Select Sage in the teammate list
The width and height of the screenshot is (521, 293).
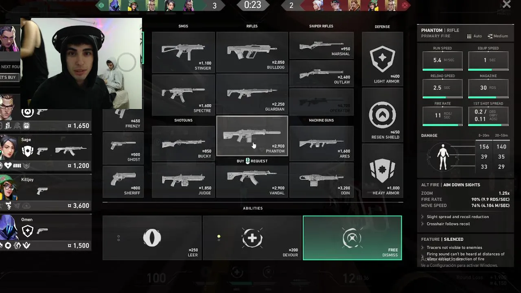[x=46, y=153]
